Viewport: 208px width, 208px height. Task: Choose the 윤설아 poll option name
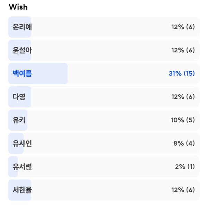22,50
